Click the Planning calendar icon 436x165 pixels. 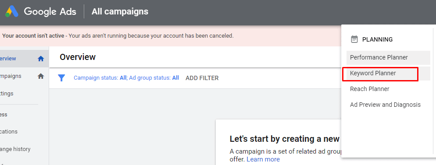point(354,39)
